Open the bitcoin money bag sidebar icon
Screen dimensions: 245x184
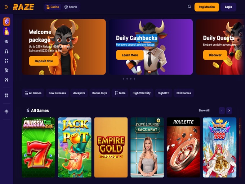(6, 31)
